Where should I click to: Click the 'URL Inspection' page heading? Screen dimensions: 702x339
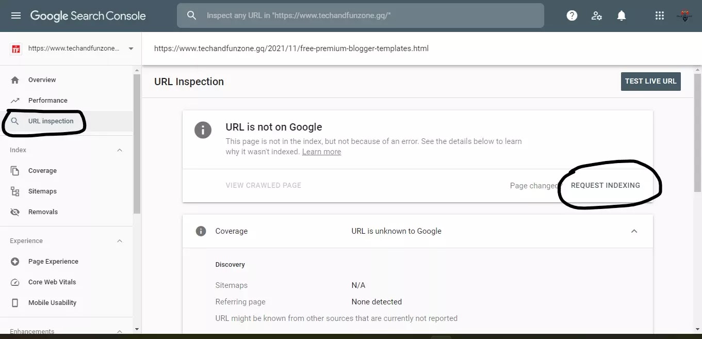(x=189, y=82)
